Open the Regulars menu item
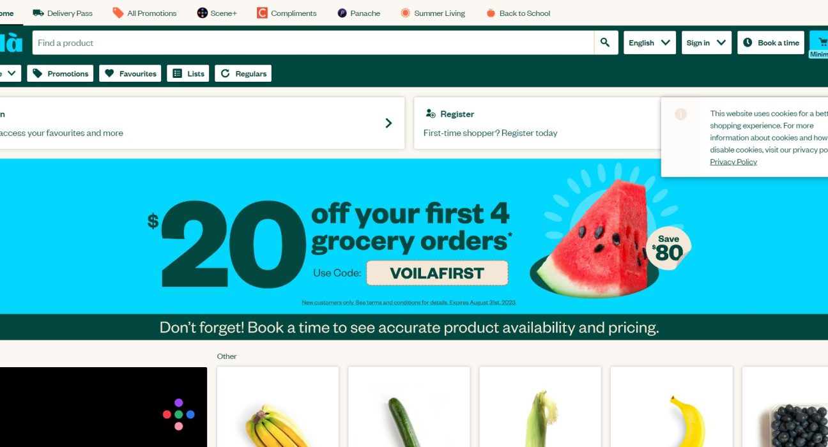 point(243,73)
